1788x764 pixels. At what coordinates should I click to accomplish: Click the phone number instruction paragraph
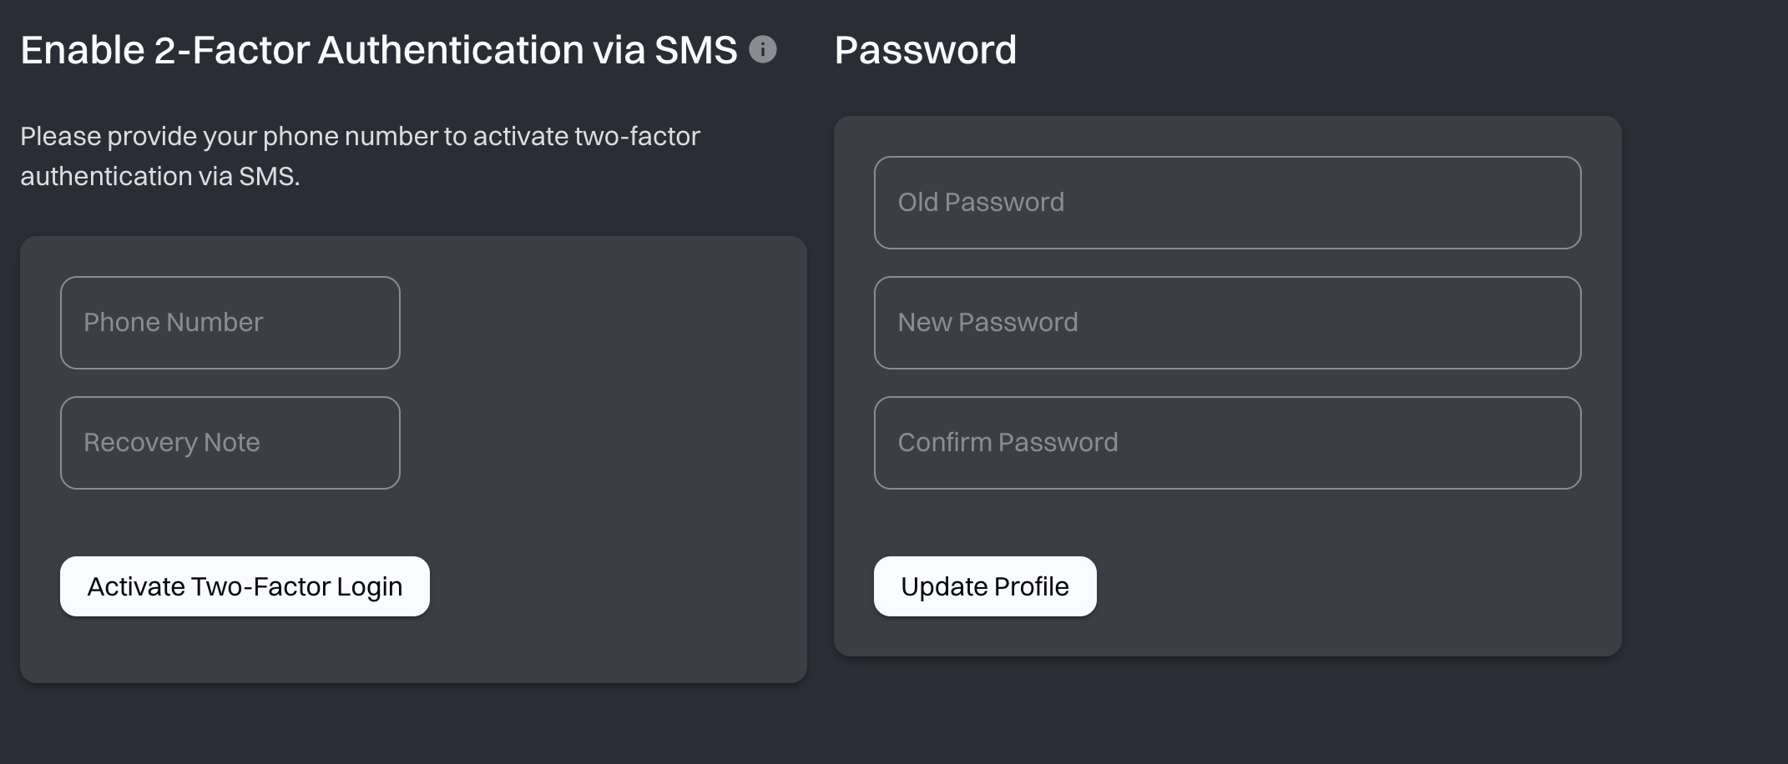[360, 137]
